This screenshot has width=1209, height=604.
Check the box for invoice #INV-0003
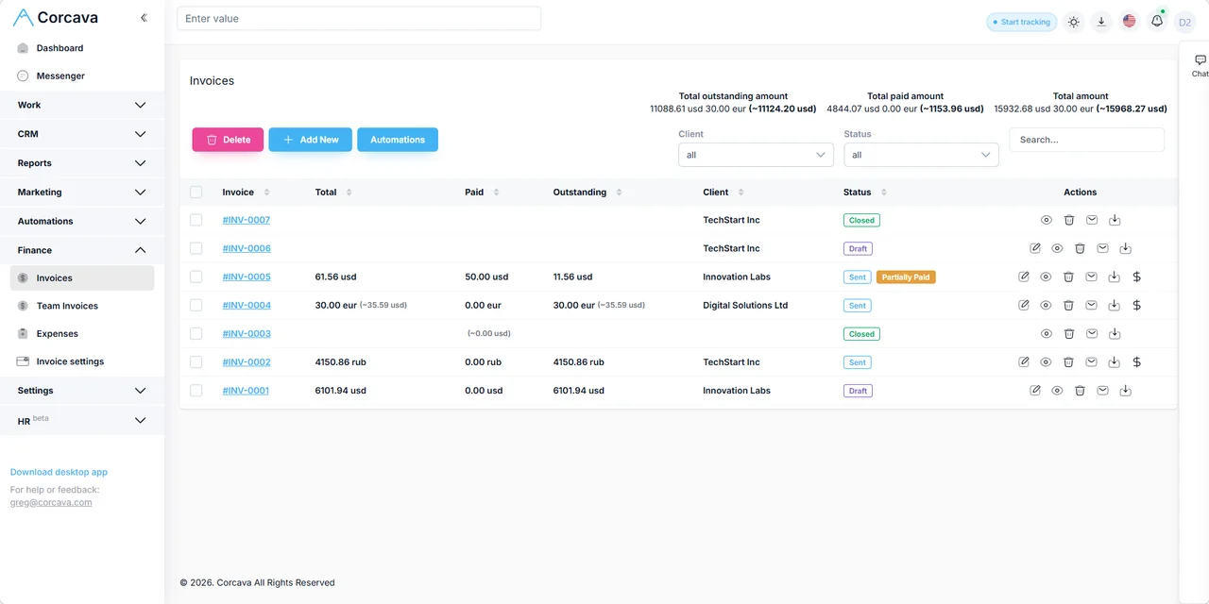click(x=196, y=333)
